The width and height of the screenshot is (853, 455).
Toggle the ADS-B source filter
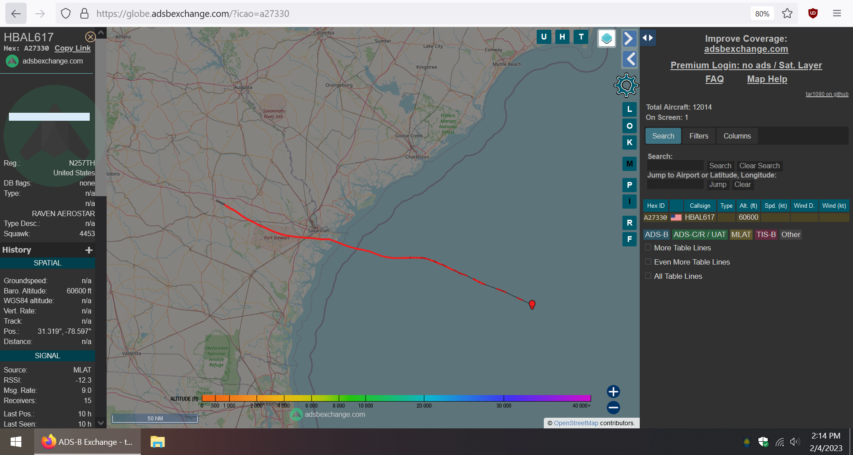(657, 234)
